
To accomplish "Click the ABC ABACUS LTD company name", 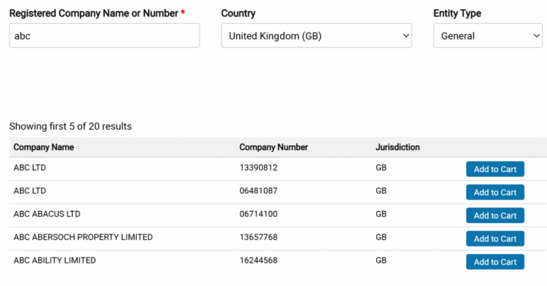I will [x=47, y=214].
